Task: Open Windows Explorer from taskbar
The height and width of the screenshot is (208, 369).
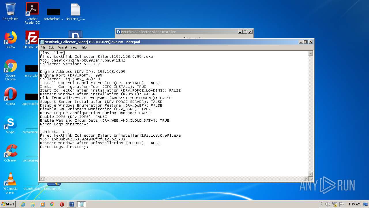Action: click(33, 204)
